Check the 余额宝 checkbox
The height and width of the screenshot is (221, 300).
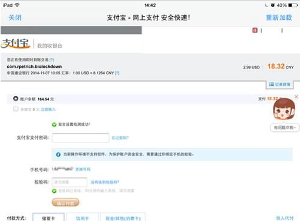point(16,109)
